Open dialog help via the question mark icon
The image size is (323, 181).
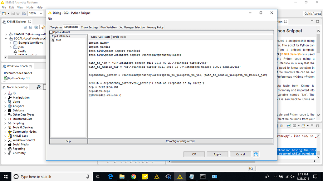tap(256, 154)
